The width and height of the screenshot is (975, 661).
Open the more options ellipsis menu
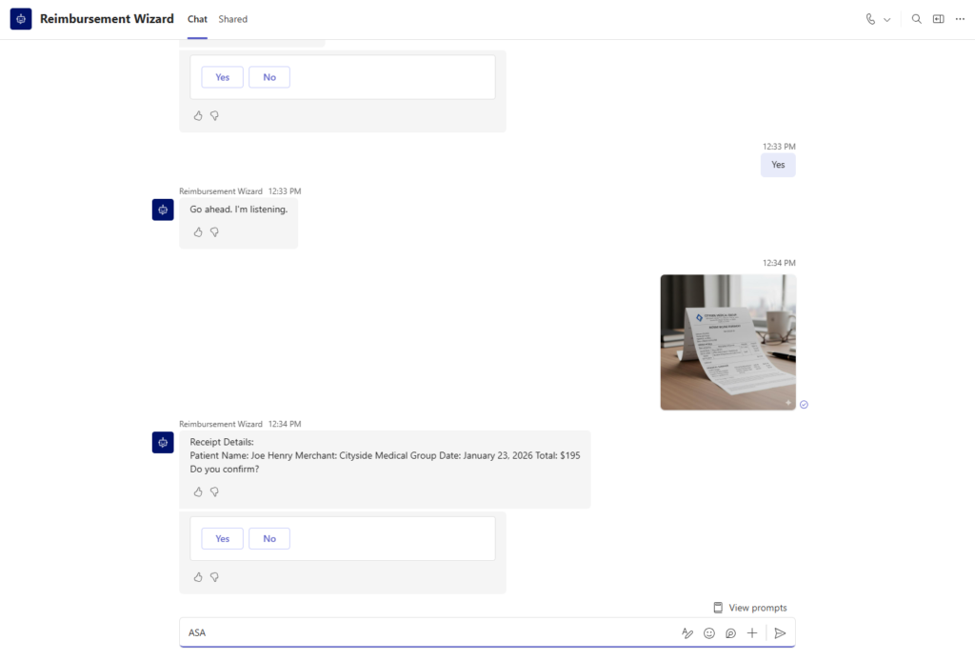(960, 19)
